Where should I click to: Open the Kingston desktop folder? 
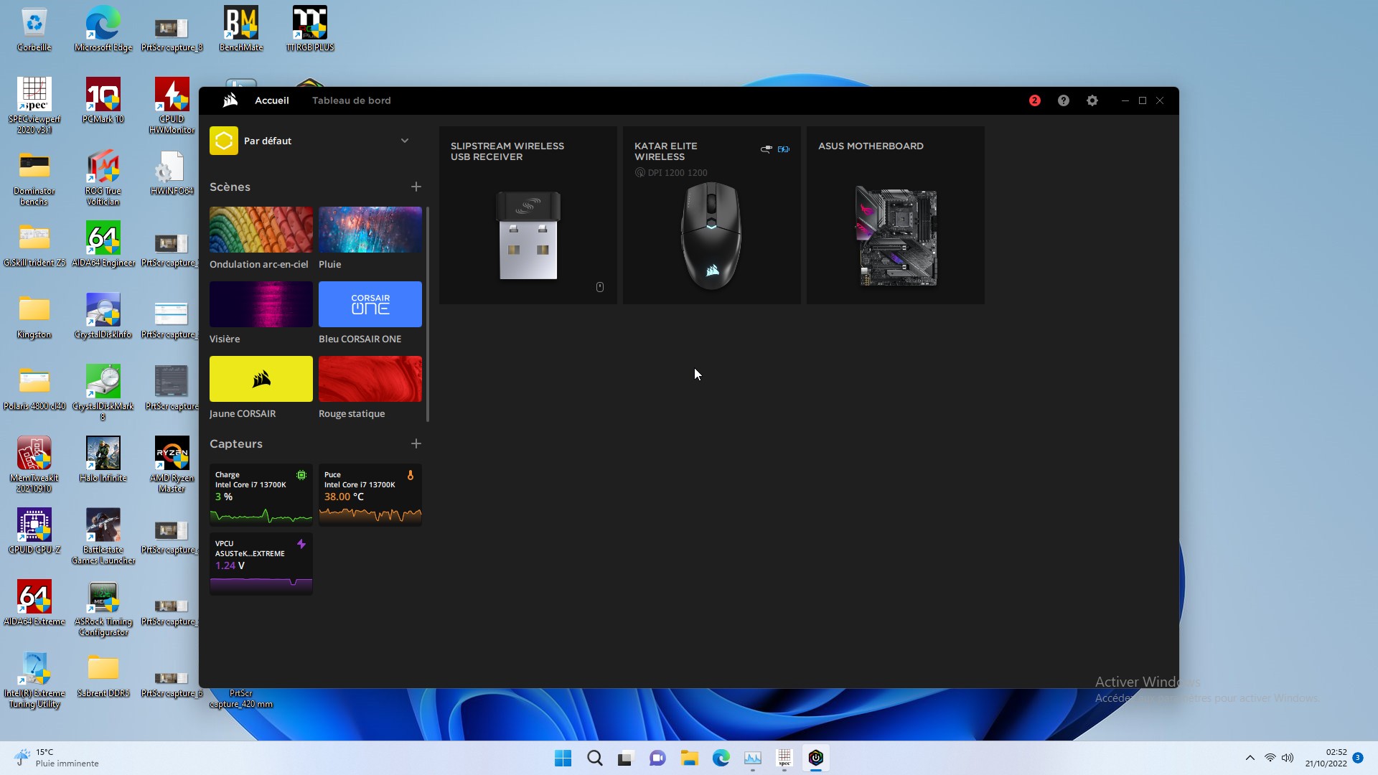click(34, 316)
